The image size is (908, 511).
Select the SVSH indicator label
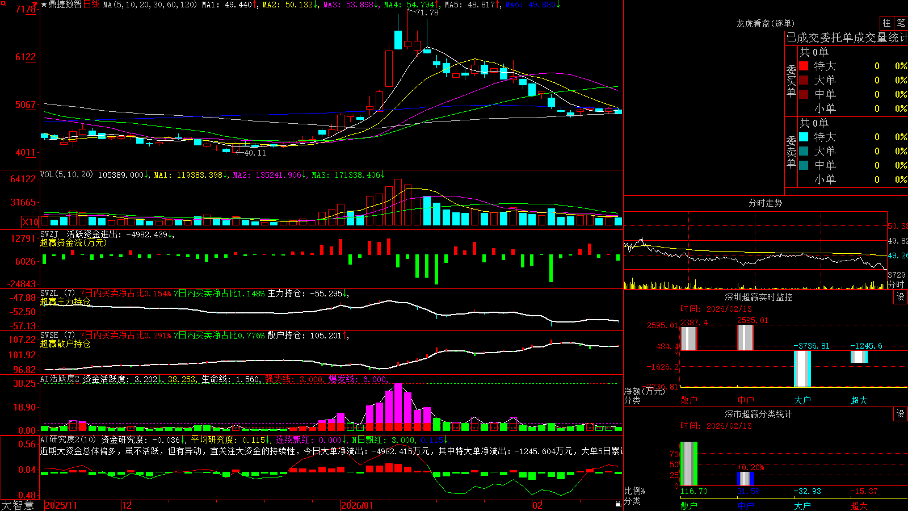pos(49,336)
